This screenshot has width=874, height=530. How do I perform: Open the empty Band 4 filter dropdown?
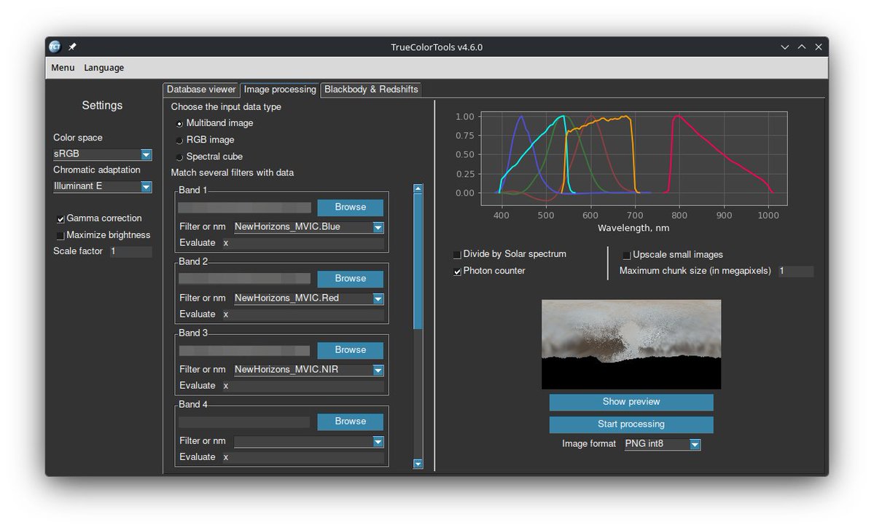click(309, 441)
